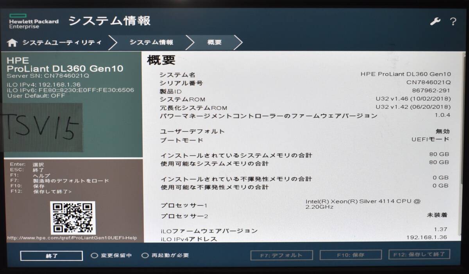Click the 冗長化システムROM value U32 v1.42
469x274 pixels.
413,107
